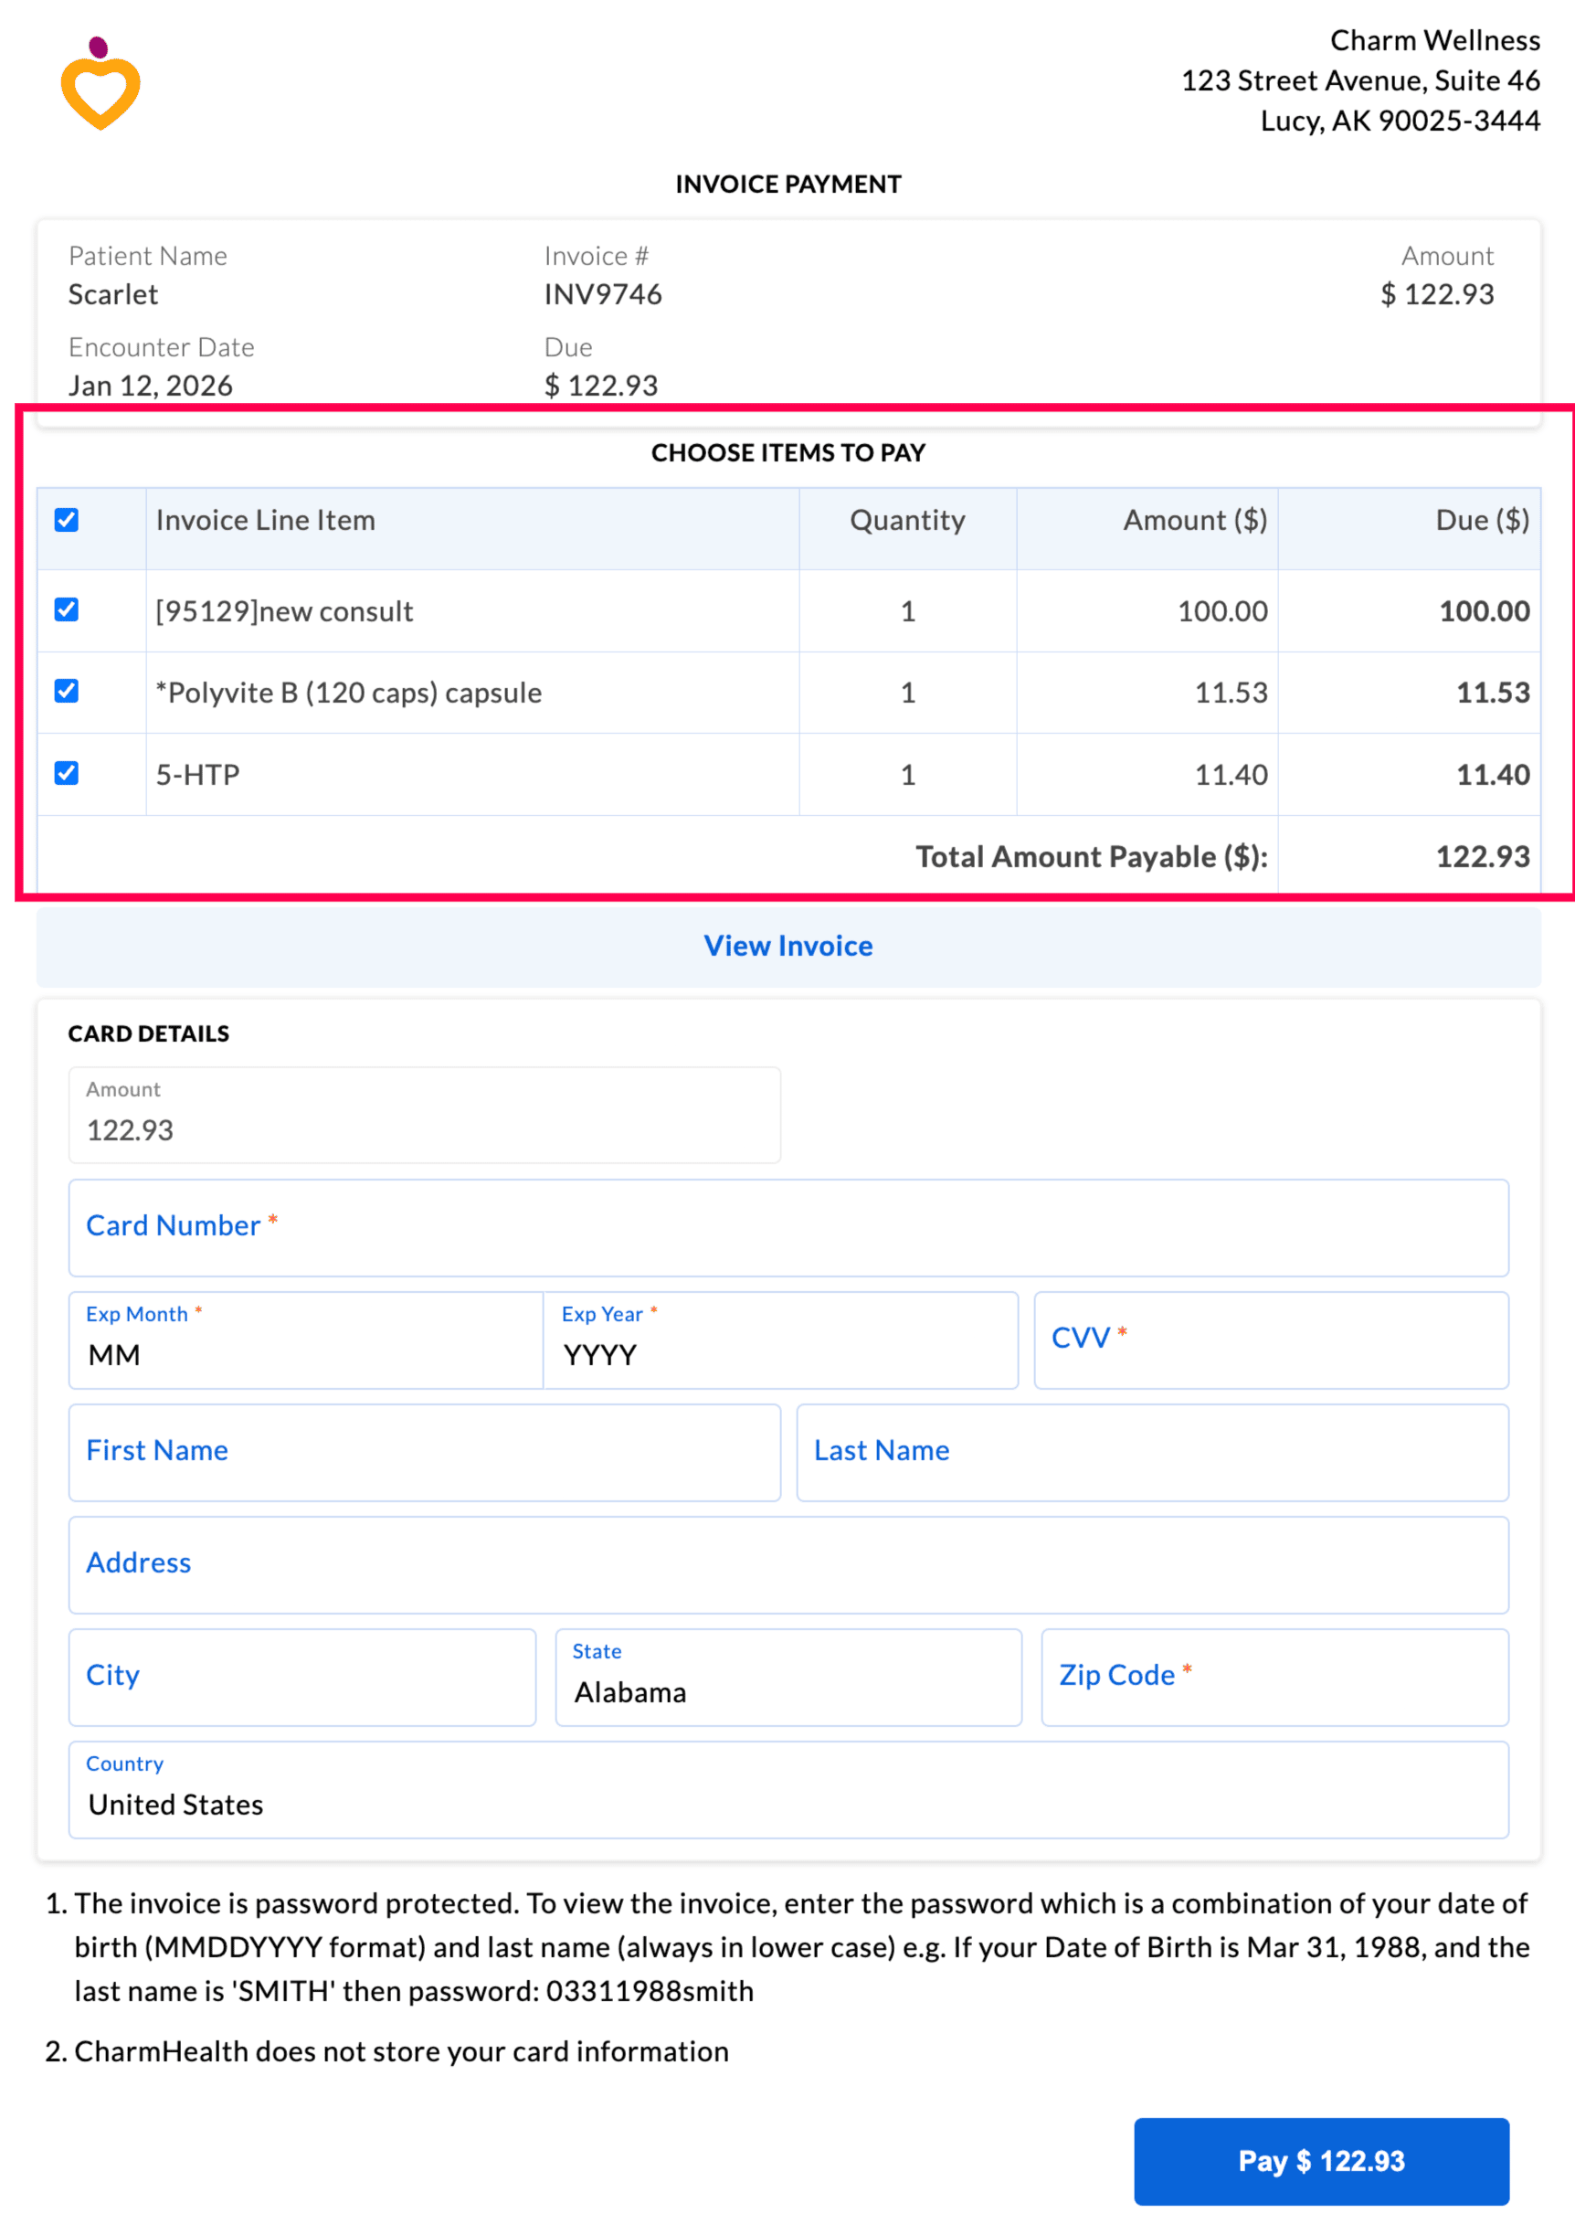Click invoice number INV9746
Viewport: 1575px width, 2224px height.
(602, 294)
